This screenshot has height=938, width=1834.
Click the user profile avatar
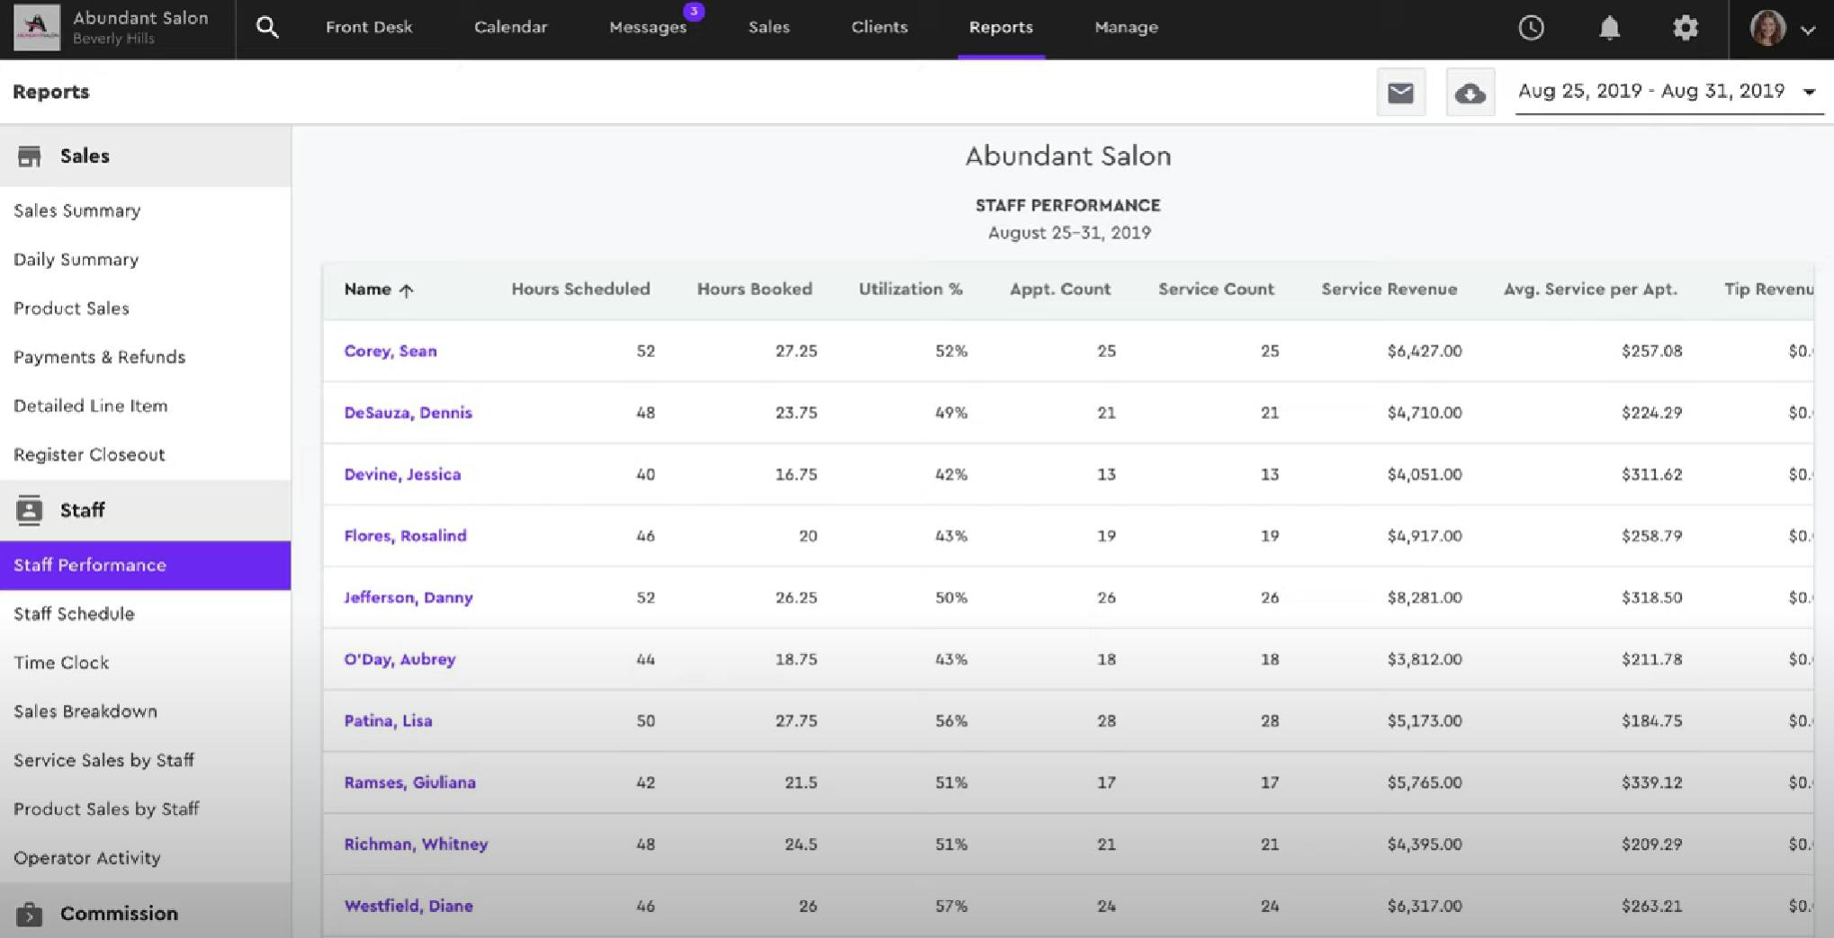tap(1767, 28)
